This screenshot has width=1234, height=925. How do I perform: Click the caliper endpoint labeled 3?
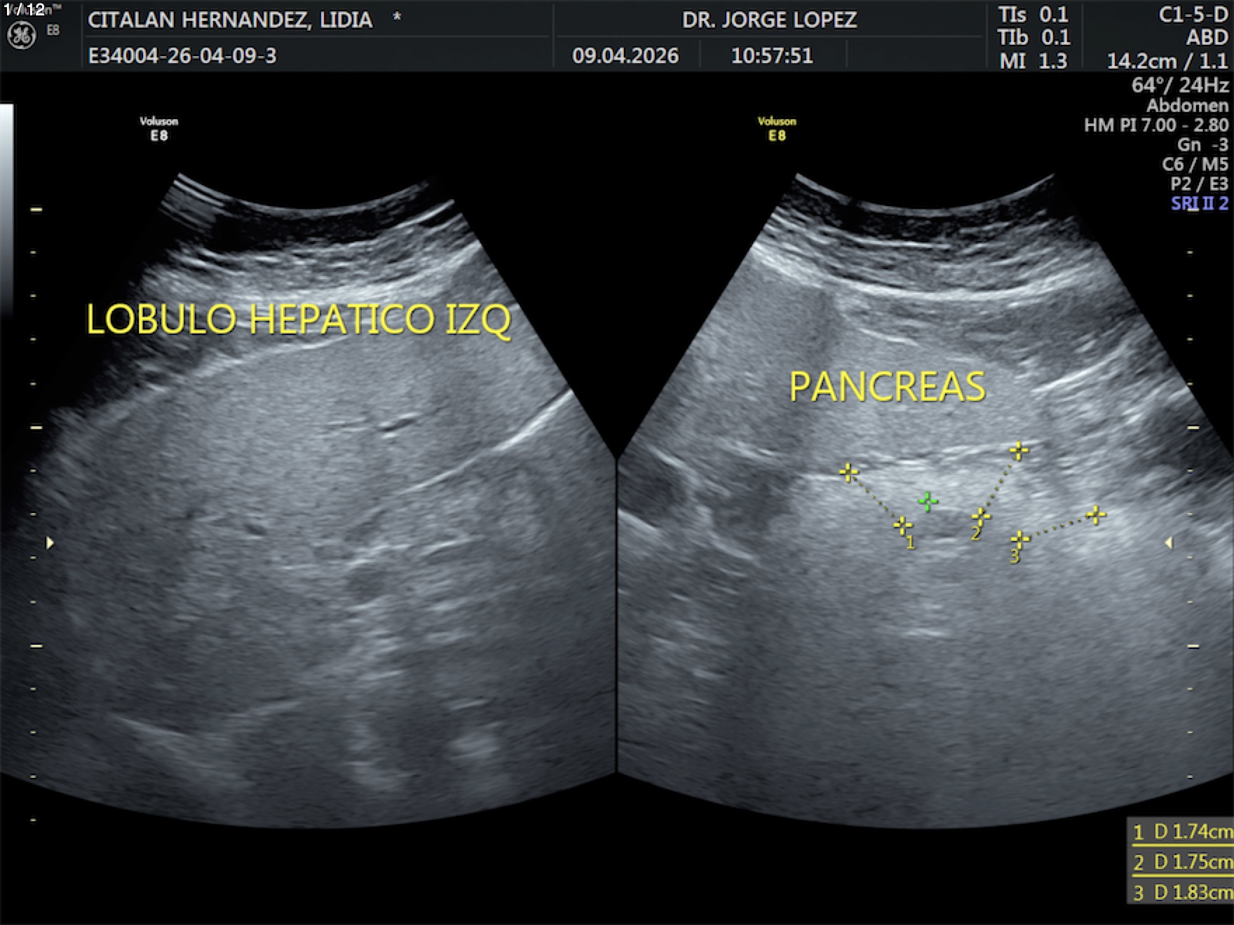(x=1020, y=539)
